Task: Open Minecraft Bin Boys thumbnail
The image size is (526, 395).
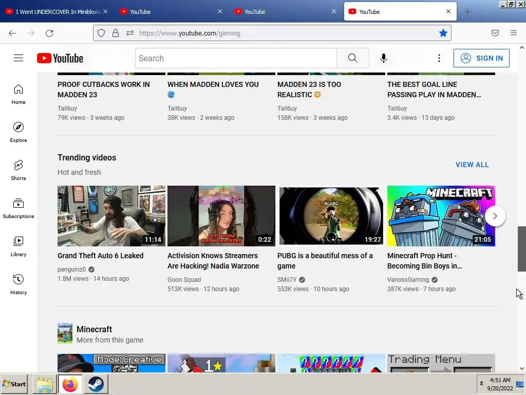Action: [441, 216]
